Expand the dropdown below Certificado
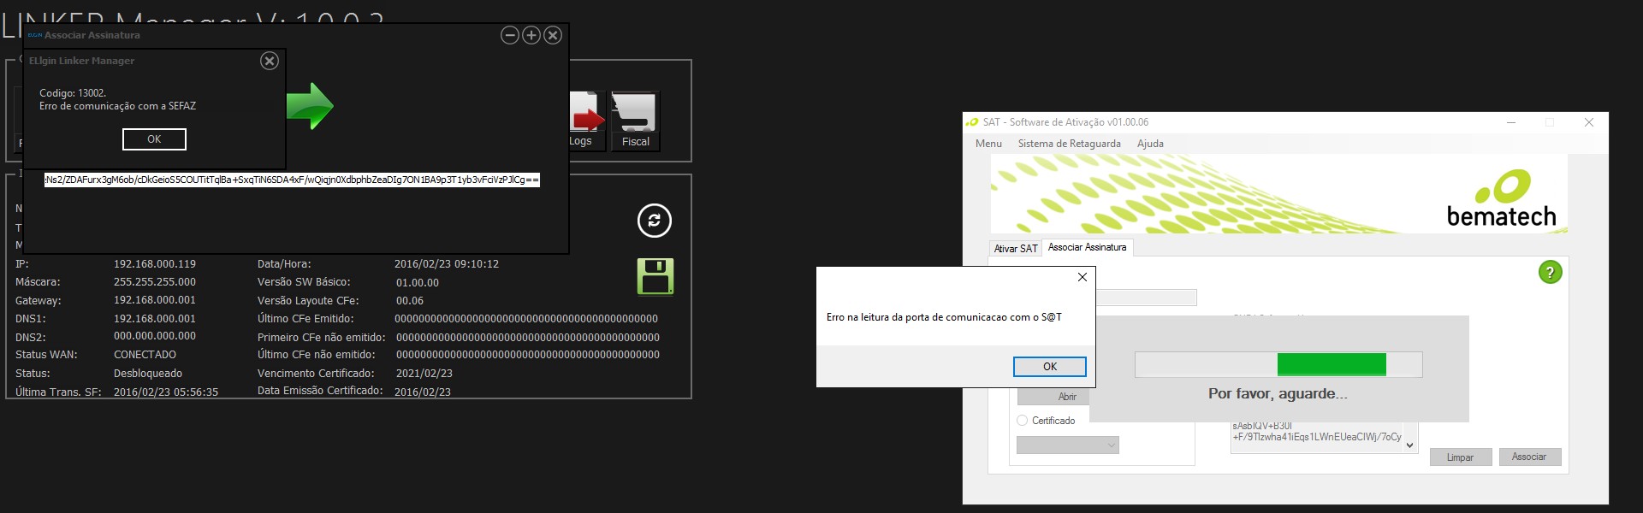1643x513 pixels. [1068, 445]
